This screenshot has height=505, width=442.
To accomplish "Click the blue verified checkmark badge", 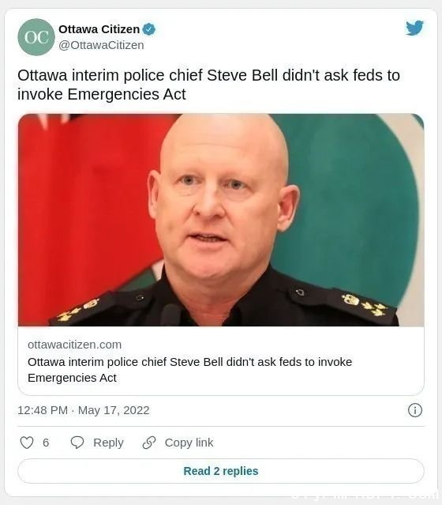I will [x=148, y=29].
